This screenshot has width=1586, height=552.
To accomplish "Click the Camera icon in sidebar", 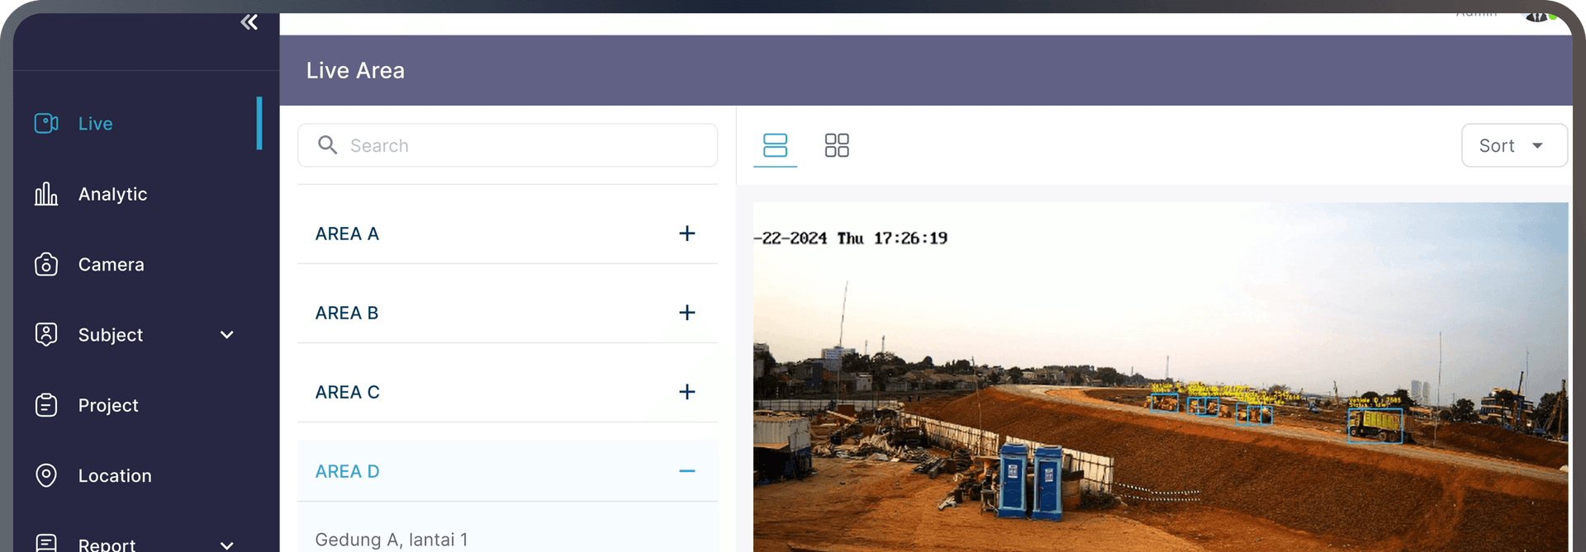I will point(46,265).
